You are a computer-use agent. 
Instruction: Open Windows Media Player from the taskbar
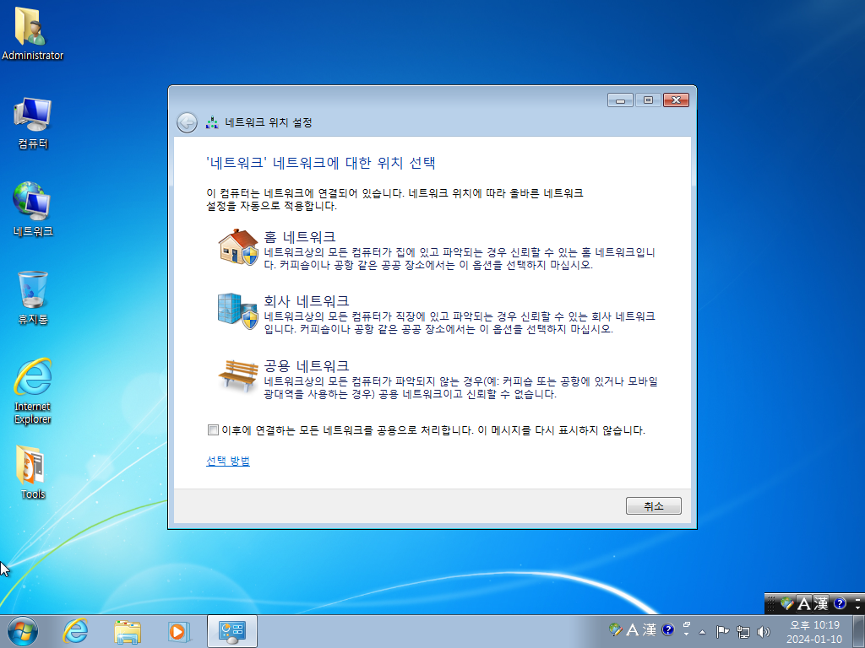tap(179, 631)
